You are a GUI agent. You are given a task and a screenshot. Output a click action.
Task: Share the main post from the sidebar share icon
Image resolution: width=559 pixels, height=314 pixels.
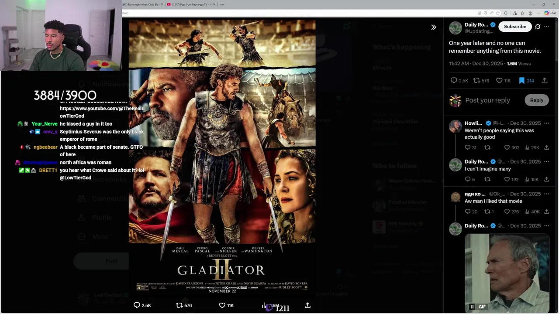pos(544,81)
